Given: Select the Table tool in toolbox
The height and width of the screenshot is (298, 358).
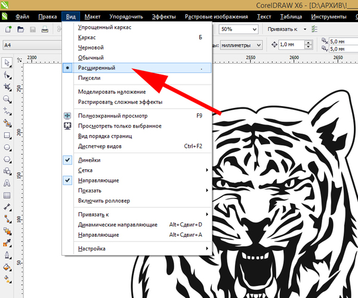Looking at the screenshot, I should click(7, 195).
